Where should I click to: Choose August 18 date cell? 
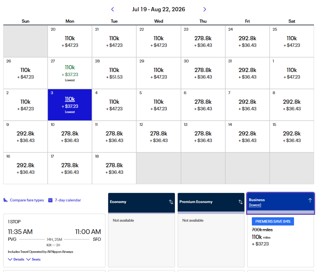coord(114,168)
